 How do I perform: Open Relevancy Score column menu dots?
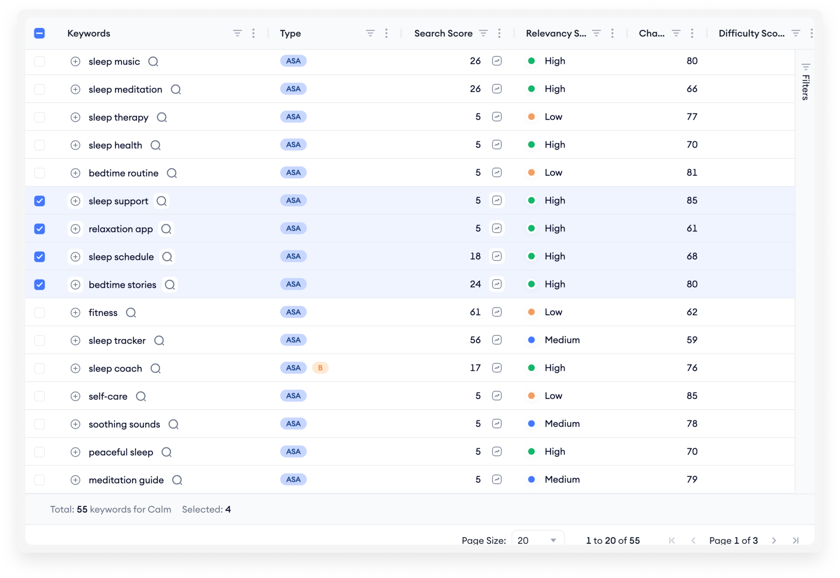[612, 33]
